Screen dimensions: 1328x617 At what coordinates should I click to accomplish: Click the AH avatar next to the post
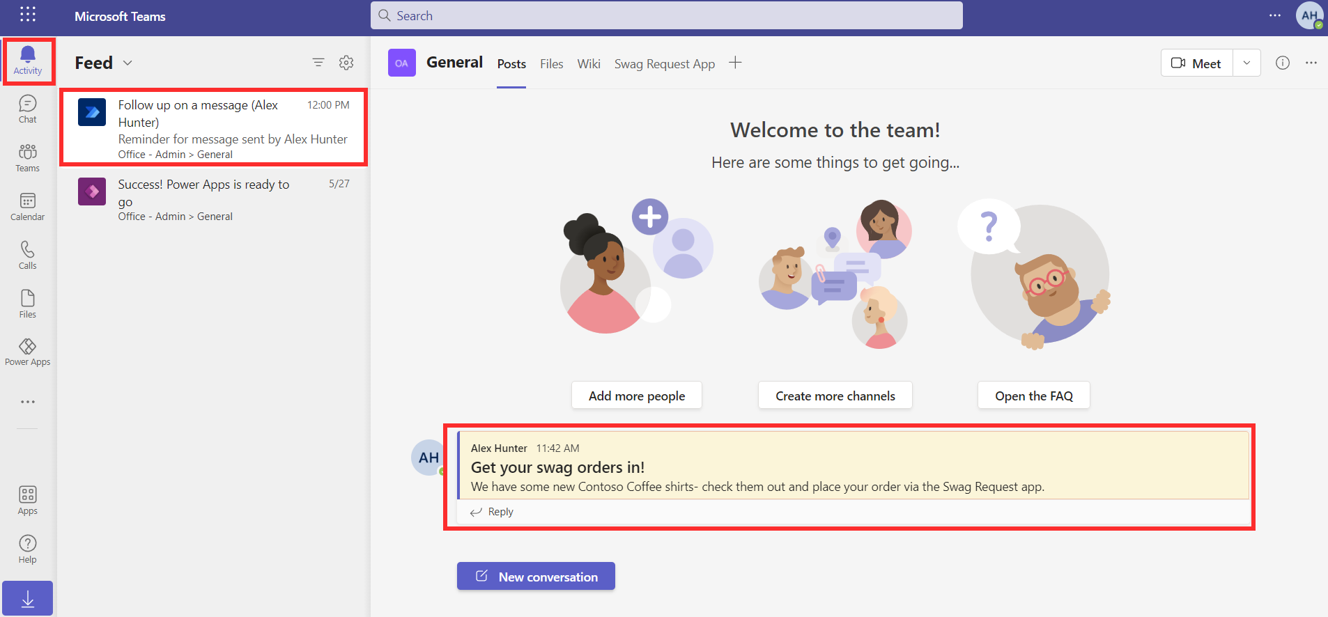(428, 458)
